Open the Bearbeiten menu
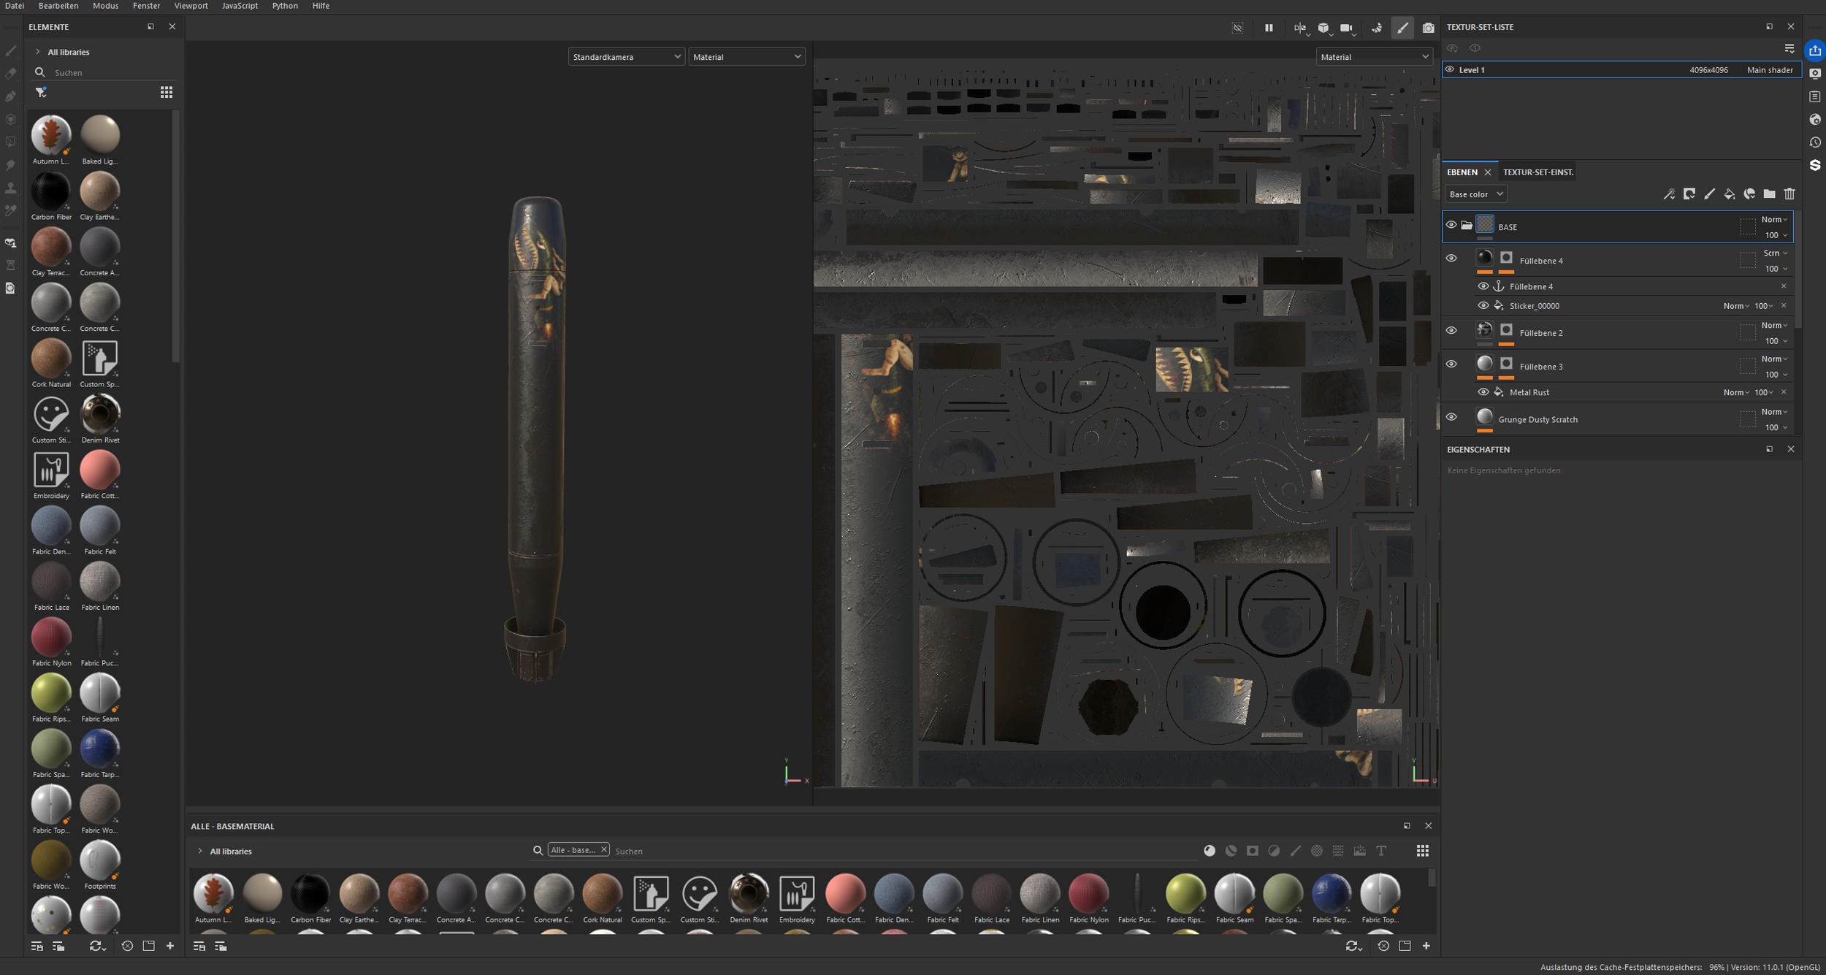 [58, 6]
